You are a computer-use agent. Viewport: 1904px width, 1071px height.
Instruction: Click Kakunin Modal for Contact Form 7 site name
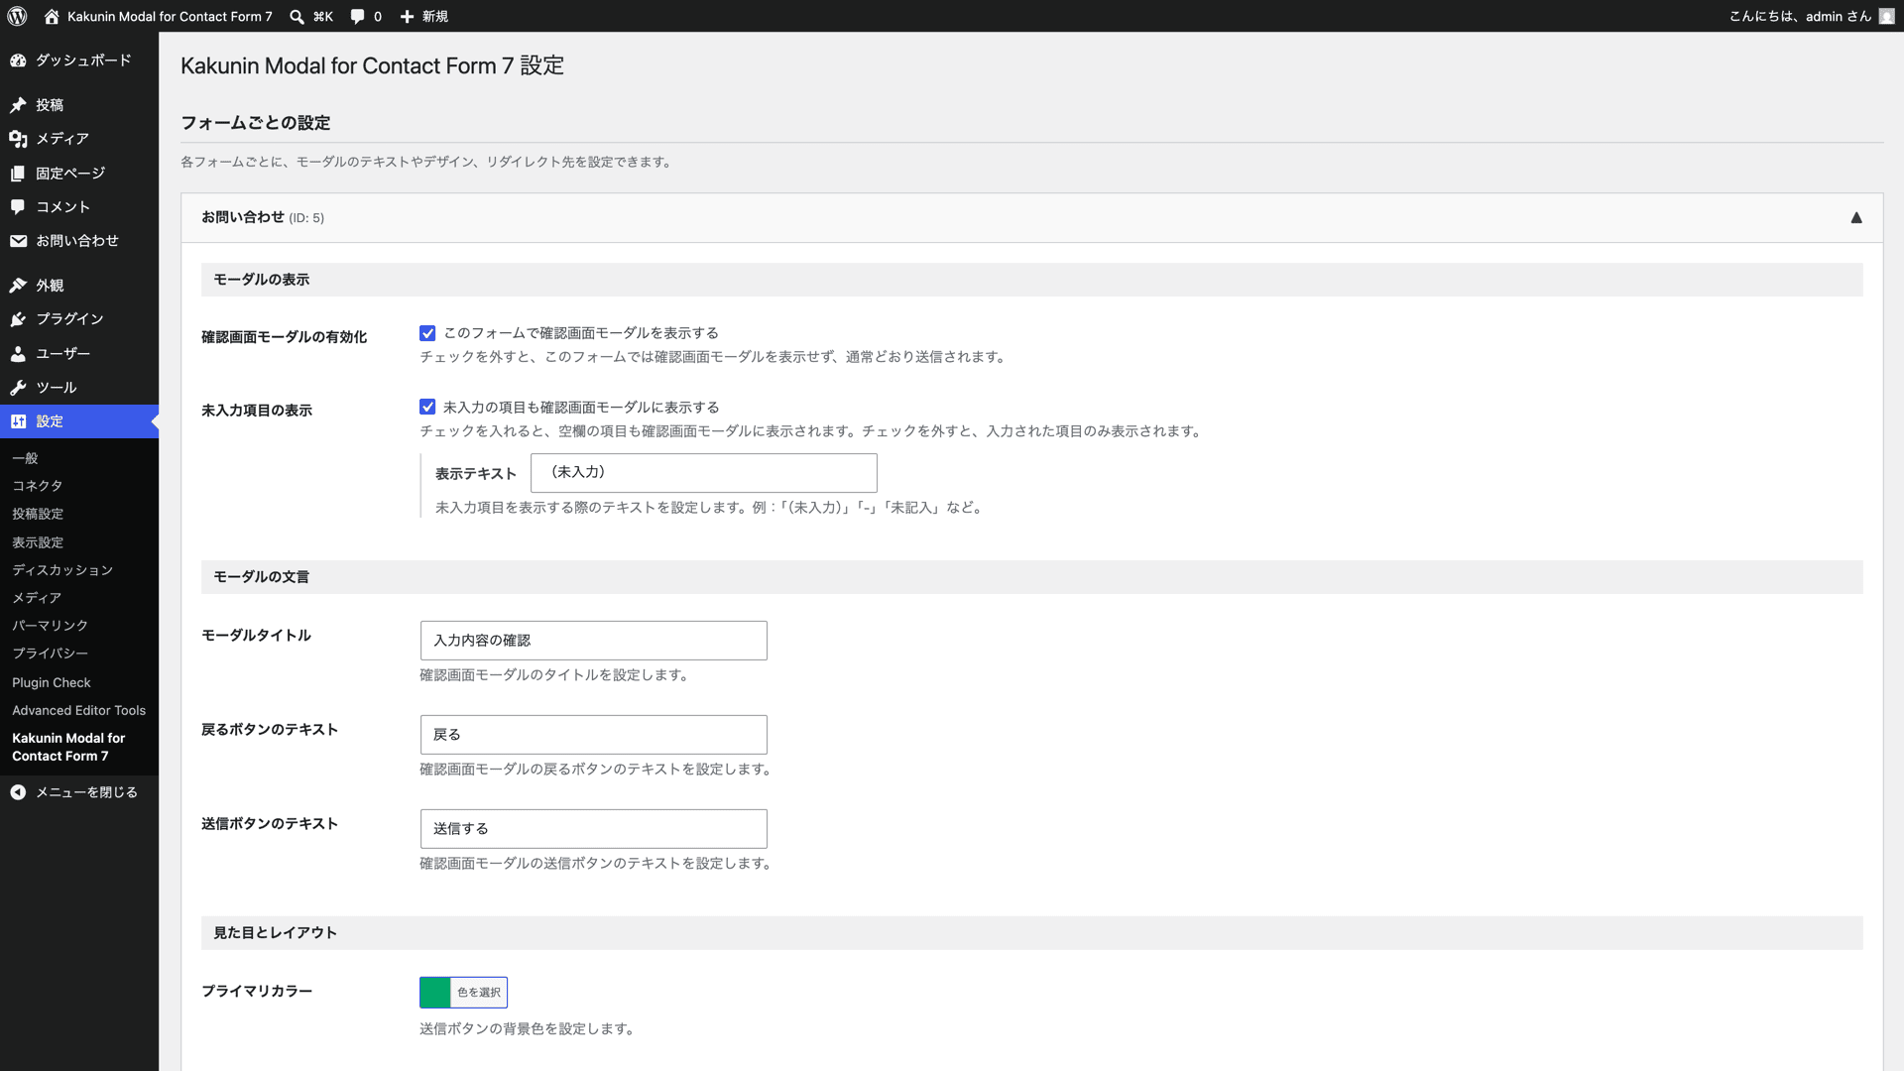[x=170, y=16]
